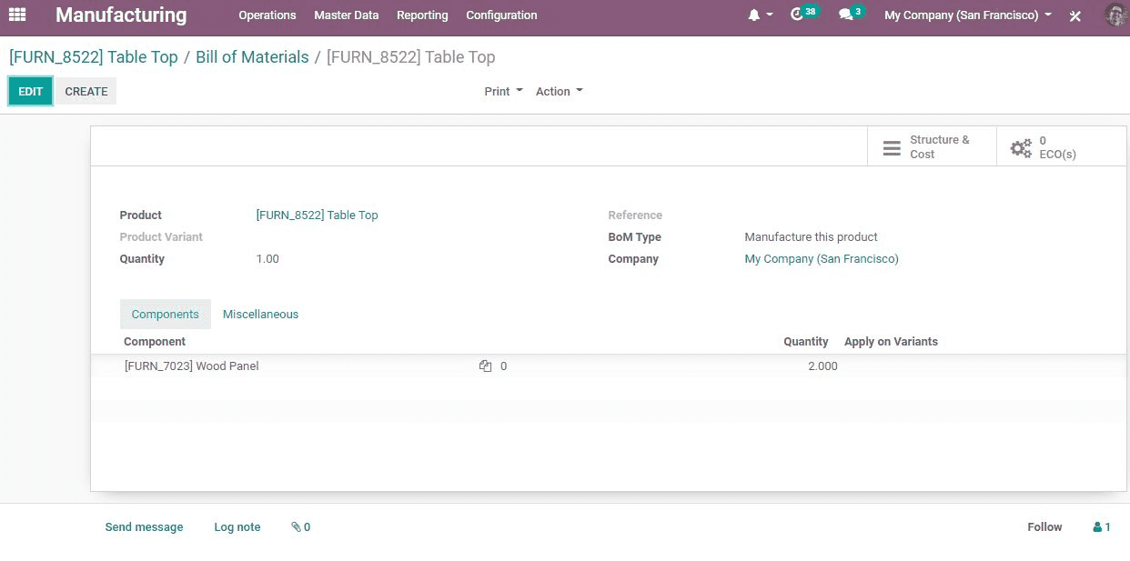Go to Bill of Materials breadcrumb

(x=252, y=57)
